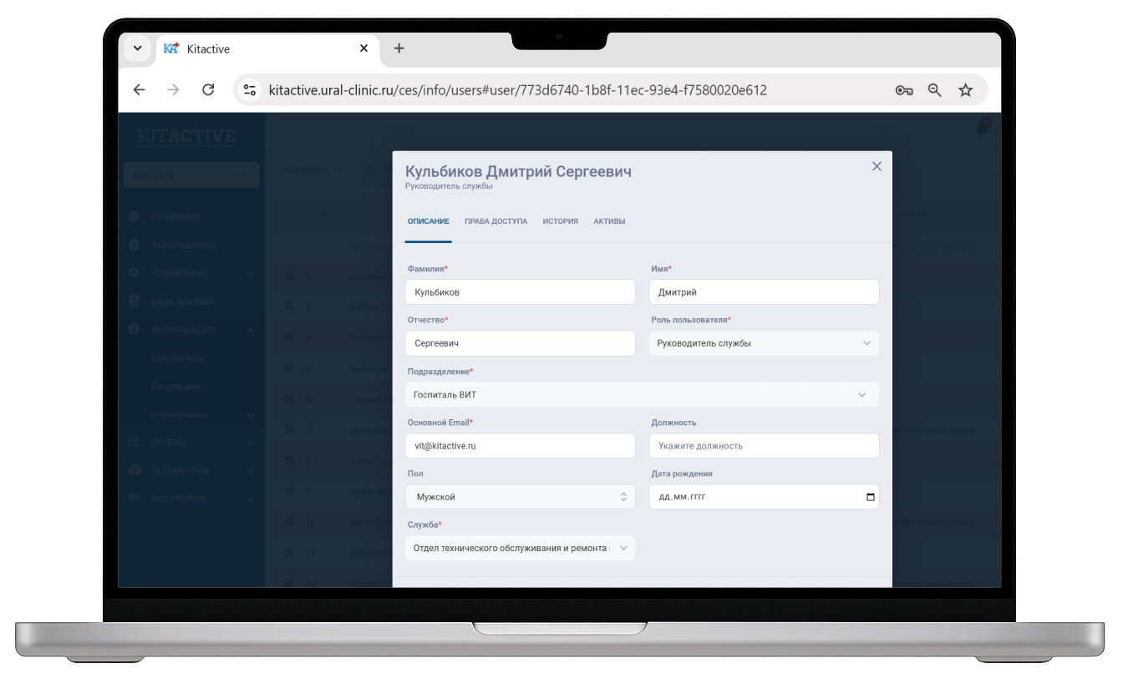This screenshot has height=689, width=1123.
Task: Expand the Роль пользователя dropdown
Action: click(x=764, y=343)
